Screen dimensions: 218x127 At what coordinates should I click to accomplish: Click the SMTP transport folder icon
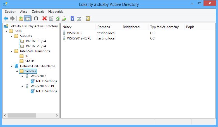[21, 61]
